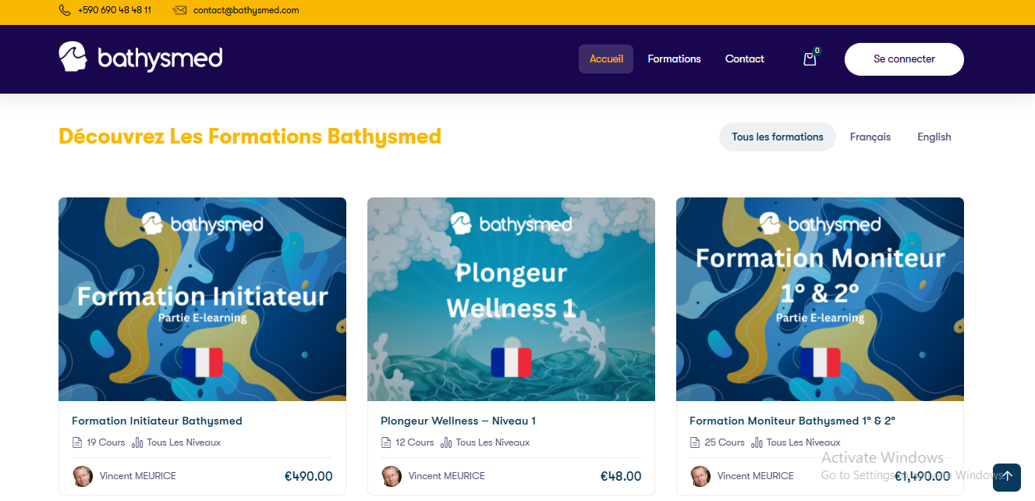The image size is (1035, 501).
Task: Click the Plongeur Wellness 1 course image
Action: pos(511,299)
